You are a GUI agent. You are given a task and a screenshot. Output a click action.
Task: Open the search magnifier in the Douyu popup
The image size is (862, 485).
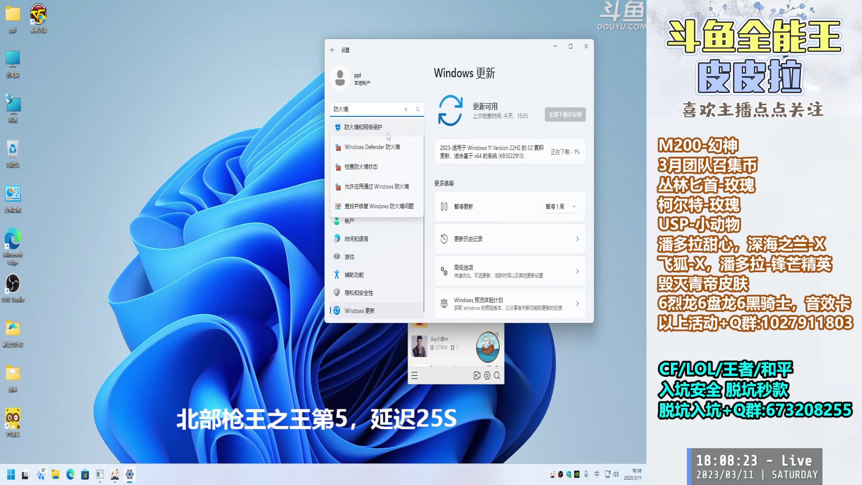[x=497, y=376]
